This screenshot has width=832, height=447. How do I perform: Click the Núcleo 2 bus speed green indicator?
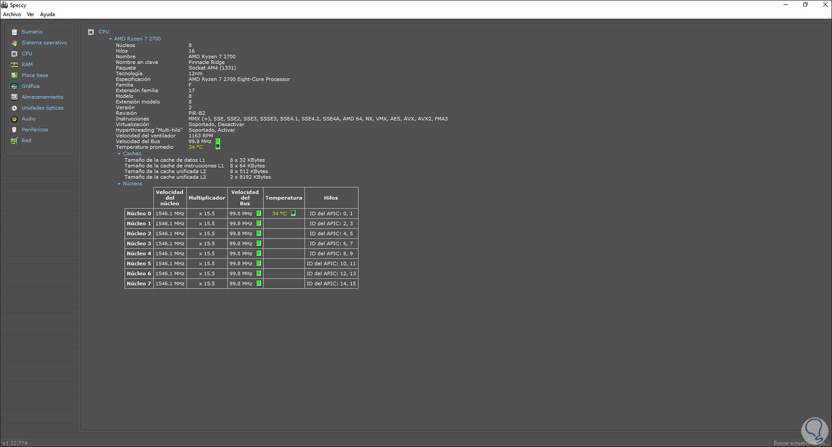tap(258, 233)
